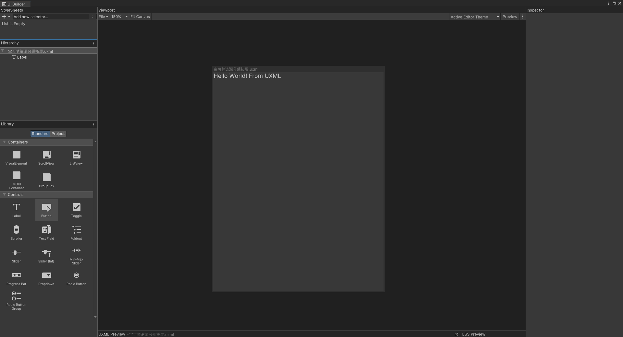
Task: Open Hierarchy panel options menu
Action: [94, 43]
